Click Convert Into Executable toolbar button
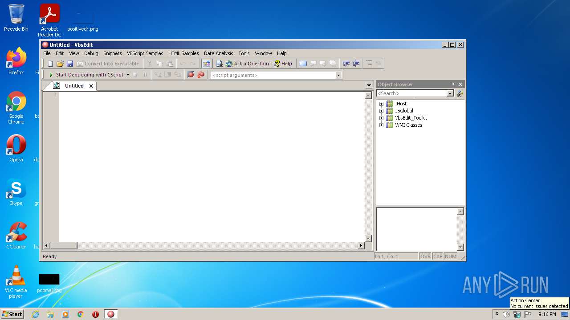Viewport: 570px width, 320px height. [108, 64]
